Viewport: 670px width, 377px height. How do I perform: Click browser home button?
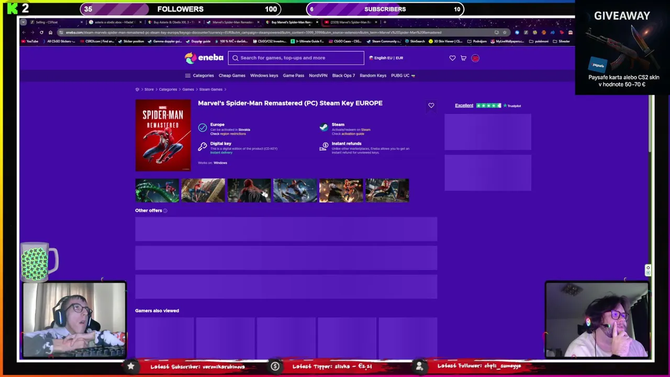[50, 32]
